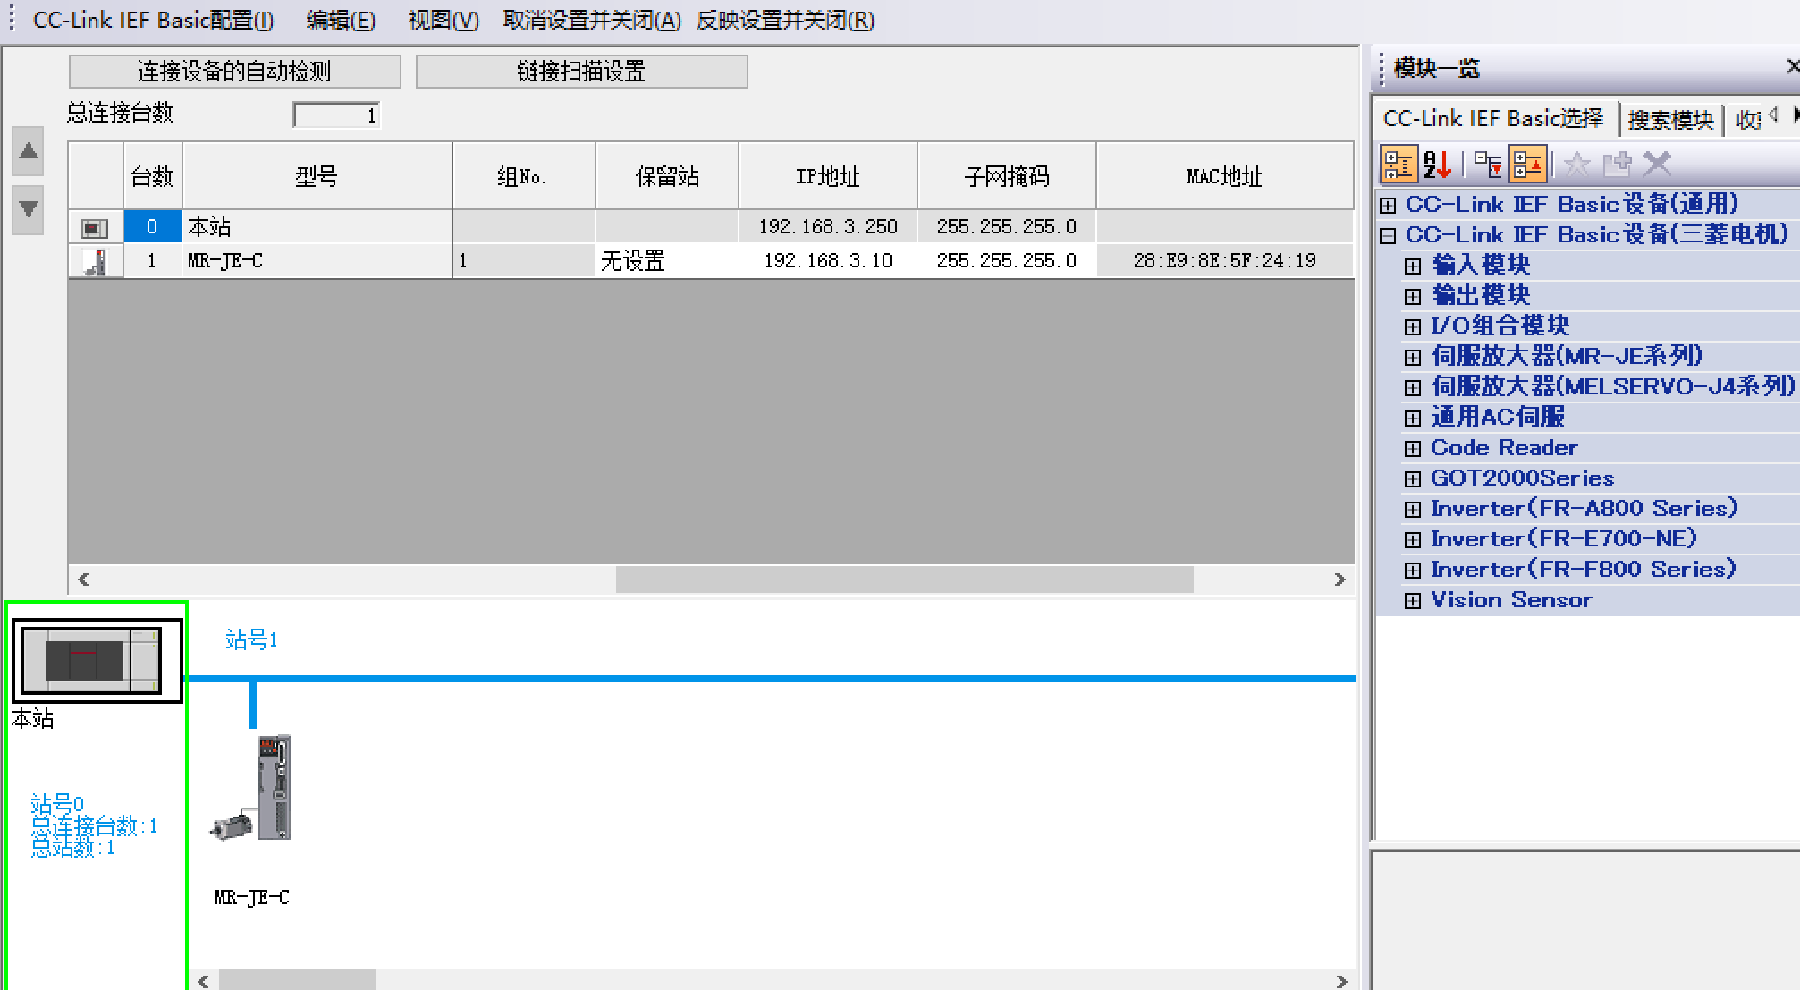The image size is (1800, 990).
Task: Select the 本站 master station image
Action: 93,661
